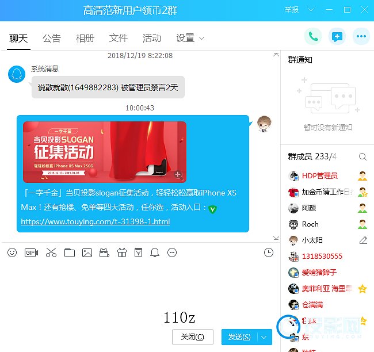Maximize the group chat window

[x=347, y=10]
